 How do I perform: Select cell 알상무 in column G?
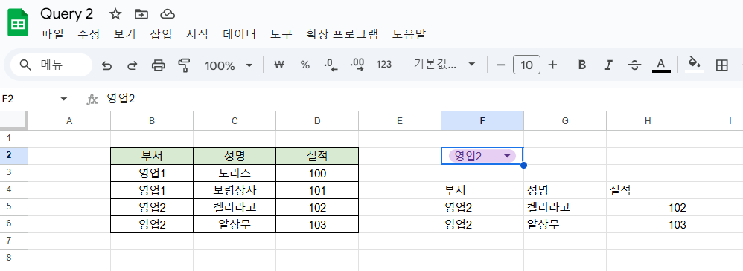coord(565,224)
